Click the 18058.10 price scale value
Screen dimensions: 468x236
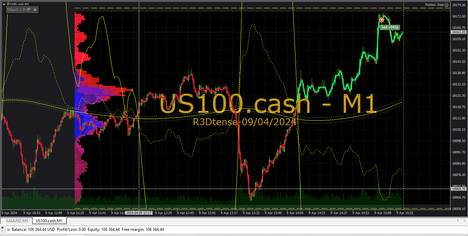pyautogui.click(x=459, y=209)
